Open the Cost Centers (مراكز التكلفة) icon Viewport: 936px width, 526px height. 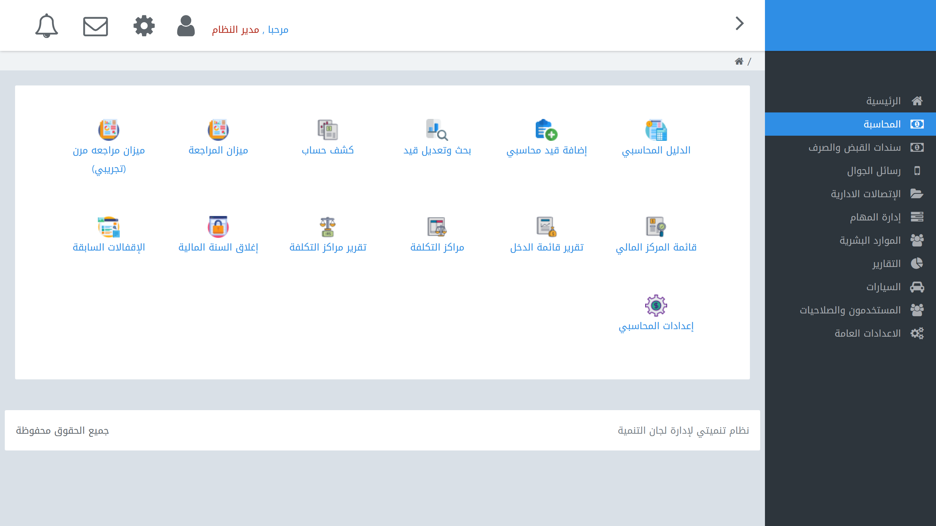click(437, 227)
